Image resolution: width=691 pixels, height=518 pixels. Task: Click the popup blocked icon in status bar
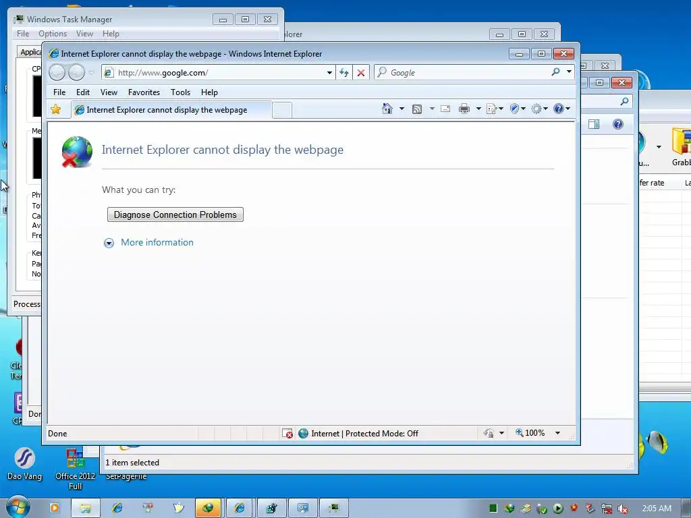(287, 434)
